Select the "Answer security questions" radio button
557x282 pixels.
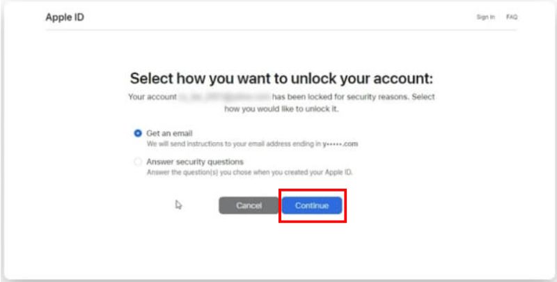[x=138, y=162]
